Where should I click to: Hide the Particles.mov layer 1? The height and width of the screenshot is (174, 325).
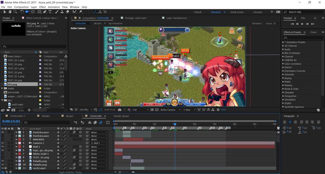[x=3, y=132]
